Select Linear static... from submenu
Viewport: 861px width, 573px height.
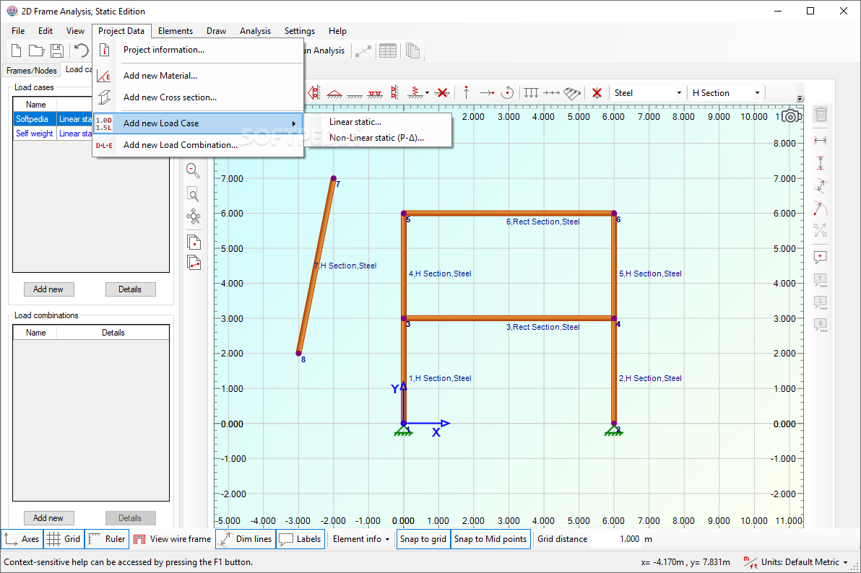[x=355, y=122]
